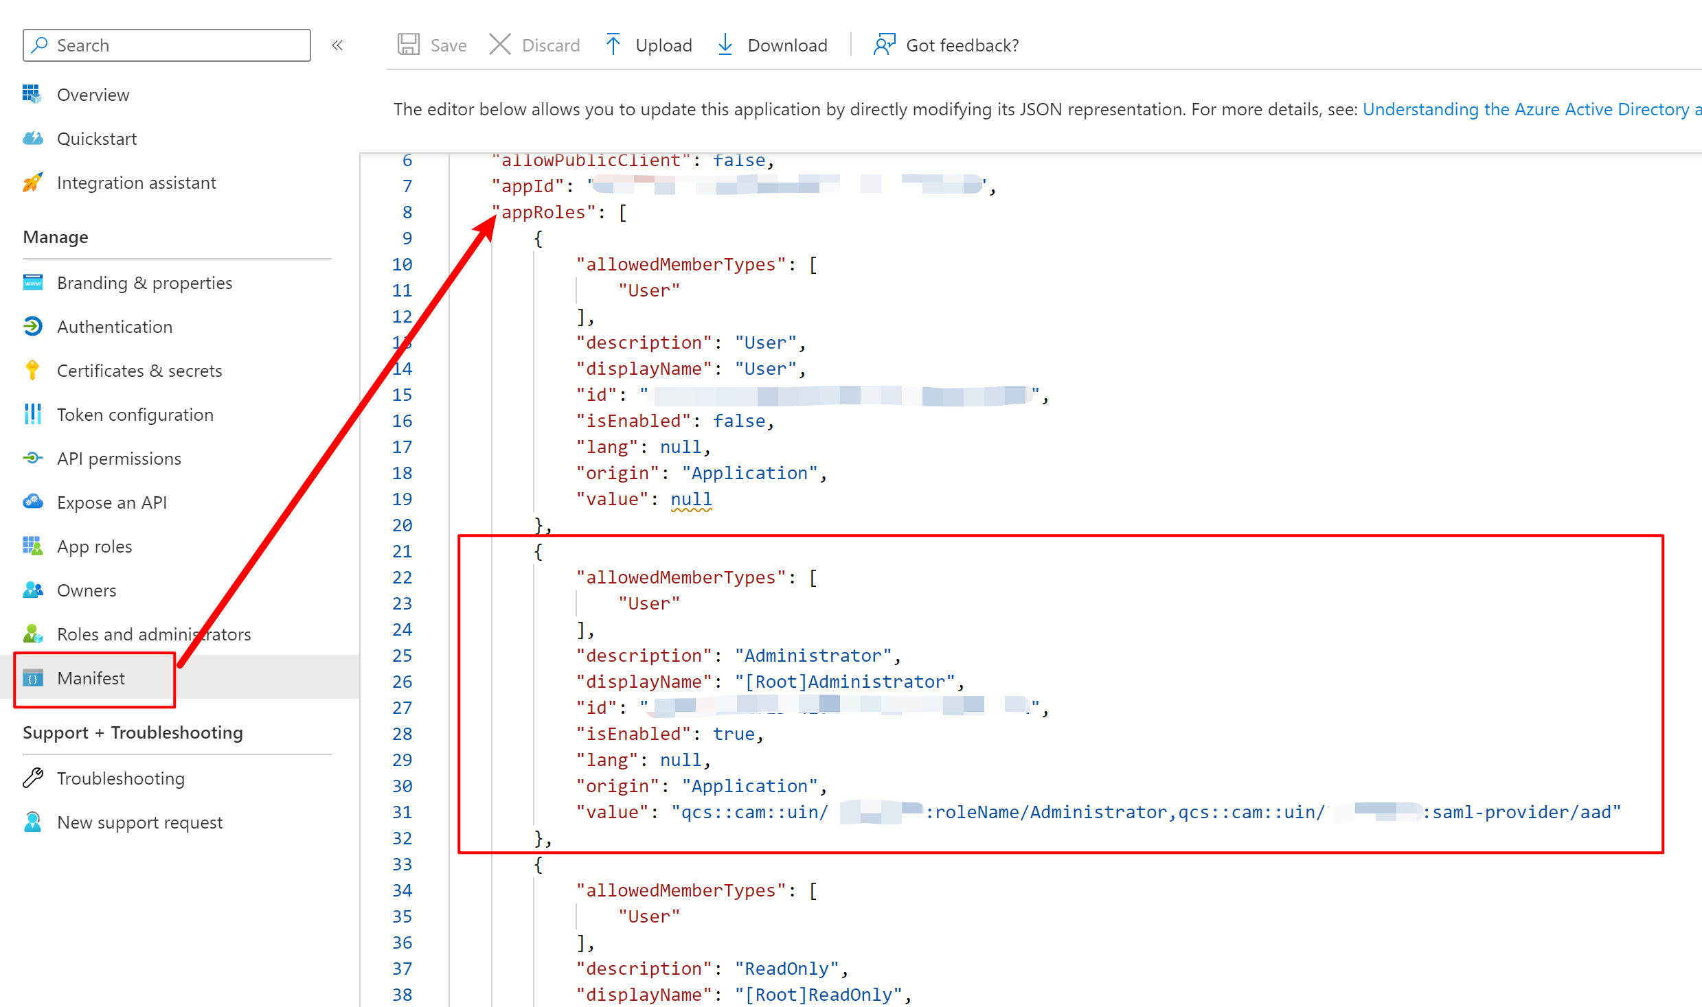
Task: Select the App roles menu item
Action: [x=94, y=546]
